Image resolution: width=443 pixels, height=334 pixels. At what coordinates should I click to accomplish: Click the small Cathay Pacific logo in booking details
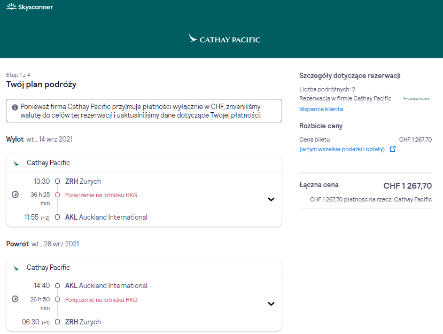416,99
